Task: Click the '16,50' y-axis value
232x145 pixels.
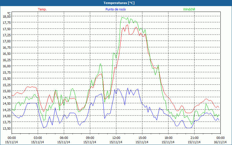Action: tap(7, 54)
